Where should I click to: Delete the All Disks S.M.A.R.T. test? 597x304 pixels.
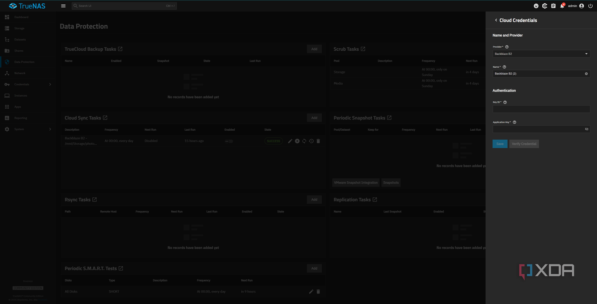click(318, 292)
